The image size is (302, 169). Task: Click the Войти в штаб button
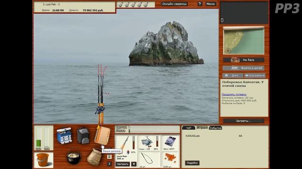pos(243,68)
